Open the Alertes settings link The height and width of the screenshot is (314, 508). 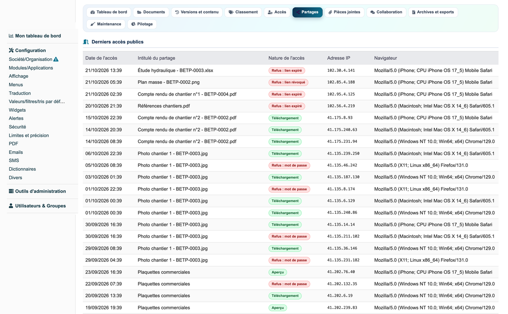[16, 118]
